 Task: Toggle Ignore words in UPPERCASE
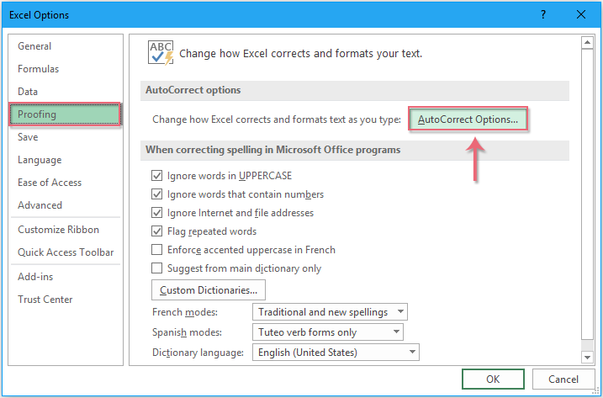pyautogui.click(x=157, y=176)
